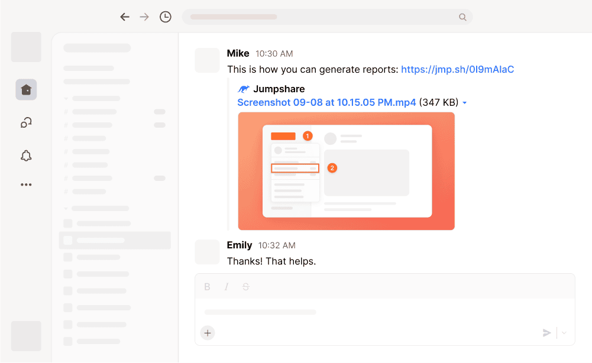Collapse the Jumpshare attachment preview arrow
The image size is (592, 363).
(x=465, y=103)
